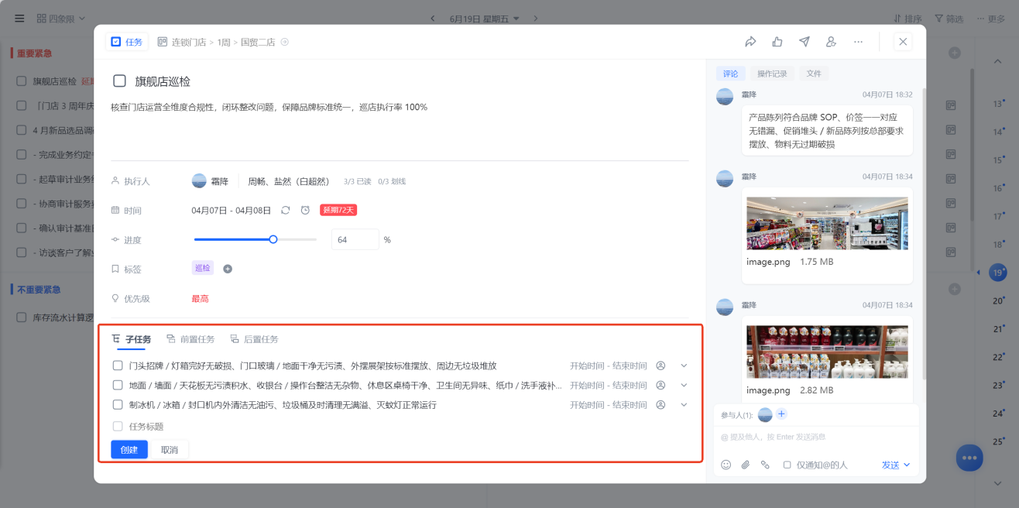Change priority by clicking 最高
Screen dimensions: 1019x508
pyautogui.click(x=200, y=298)
